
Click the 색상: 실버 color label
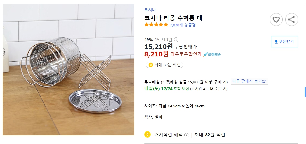153,117
